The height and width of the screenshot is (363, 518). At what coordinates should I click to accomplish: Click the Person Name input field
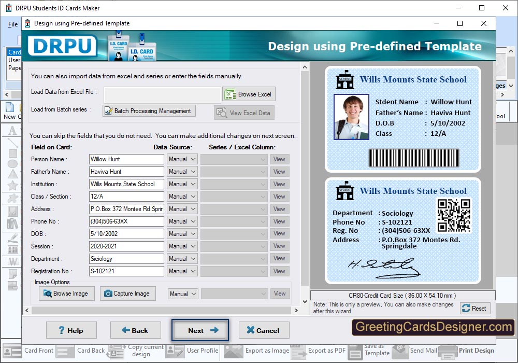tap(126, 159)
